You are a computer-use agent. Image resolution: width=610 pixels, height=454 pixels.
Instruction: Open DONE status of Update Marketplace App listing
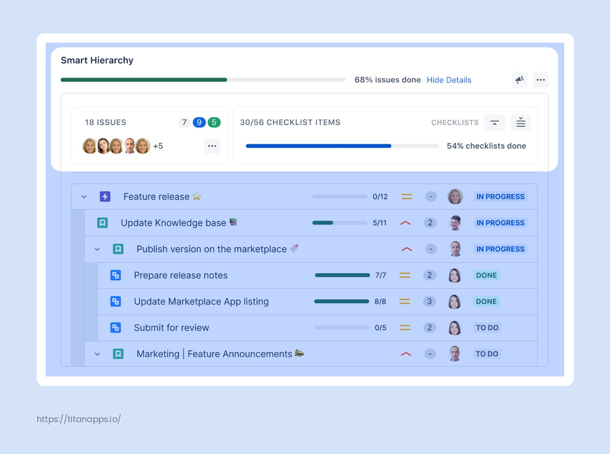click(486, 301)
